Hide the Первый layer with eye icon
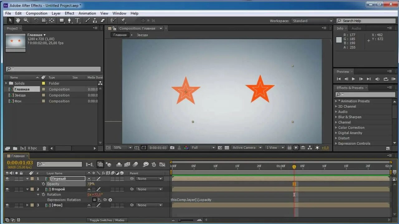This screenshot has width=399, height=224. click(x=7, y=179)
